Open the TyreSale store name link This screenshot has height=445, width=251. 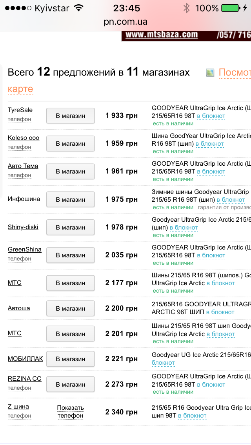pyautogui.click(x=20, y=110)
